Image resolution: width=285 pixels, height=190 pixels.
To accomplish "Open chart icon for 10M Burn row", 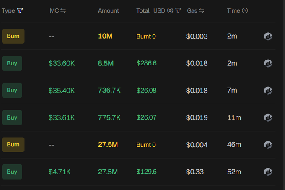I will (x=268, y=36).
